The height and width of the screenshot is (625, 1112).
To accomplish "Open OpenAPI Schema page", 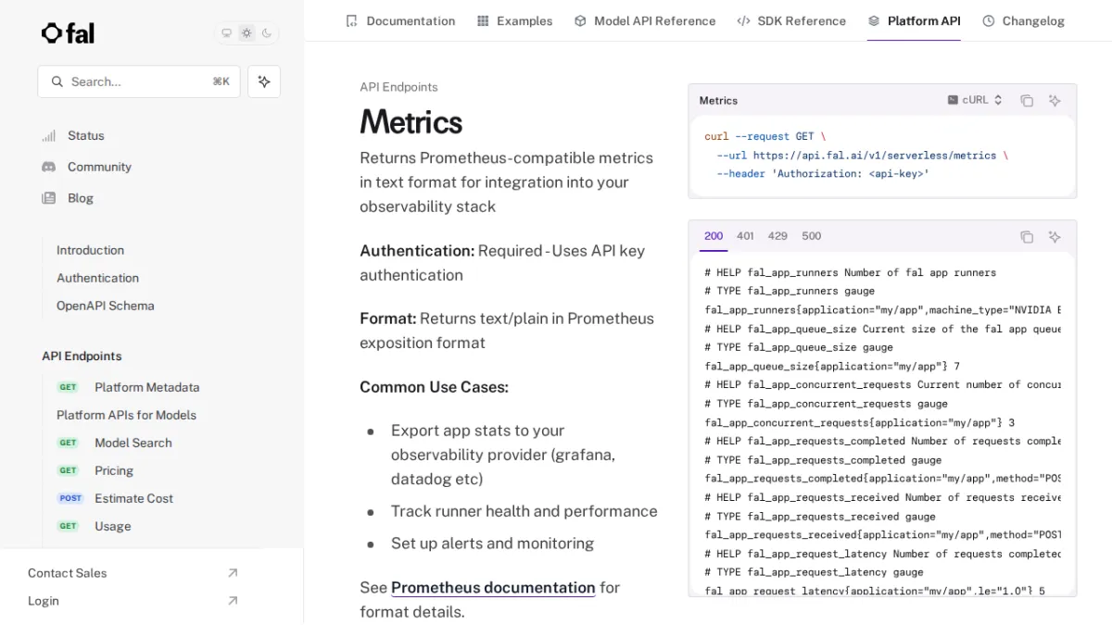I will tap(105, 306).
